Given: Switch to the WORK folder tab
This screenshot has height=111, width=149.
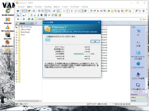Looking at the screenshot, I should point(24,23).
